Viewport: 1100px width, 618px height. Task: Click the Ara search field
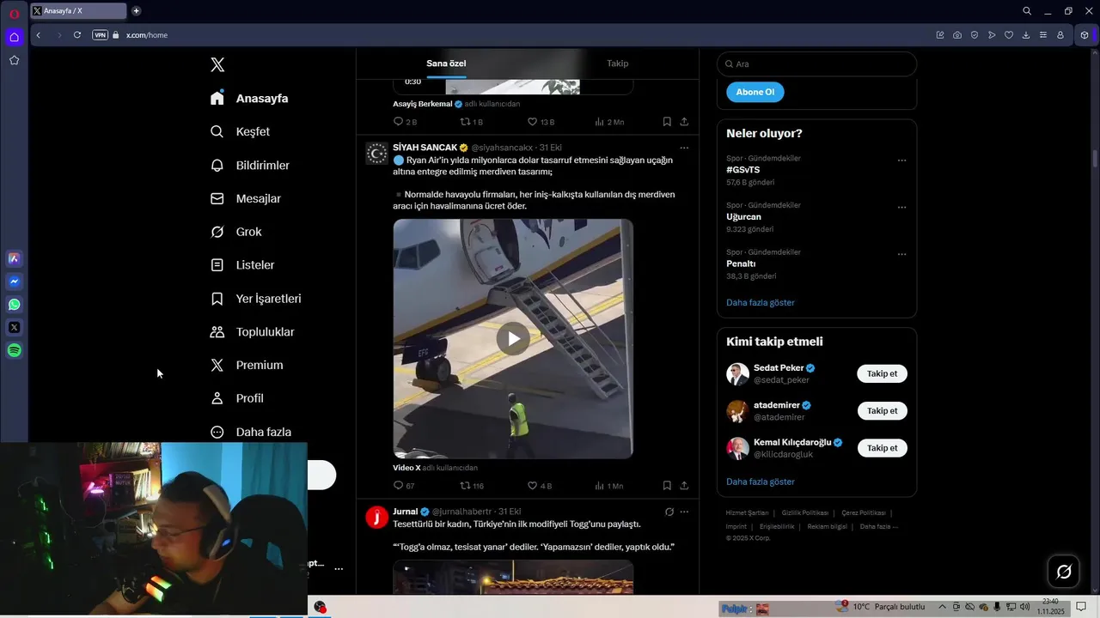816,64
